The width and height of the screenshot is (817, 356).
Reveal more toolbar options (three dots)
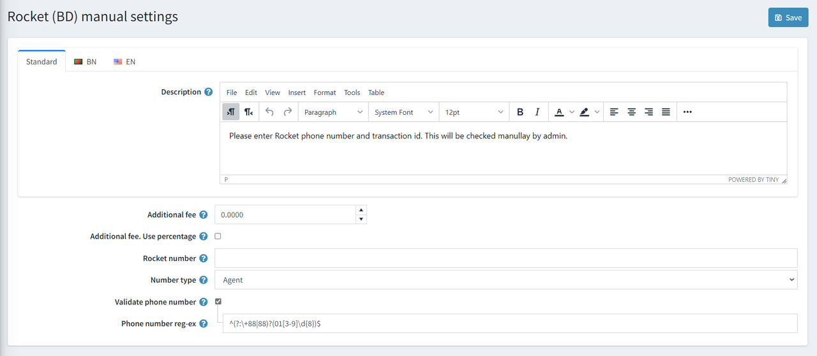coord(687,112)
